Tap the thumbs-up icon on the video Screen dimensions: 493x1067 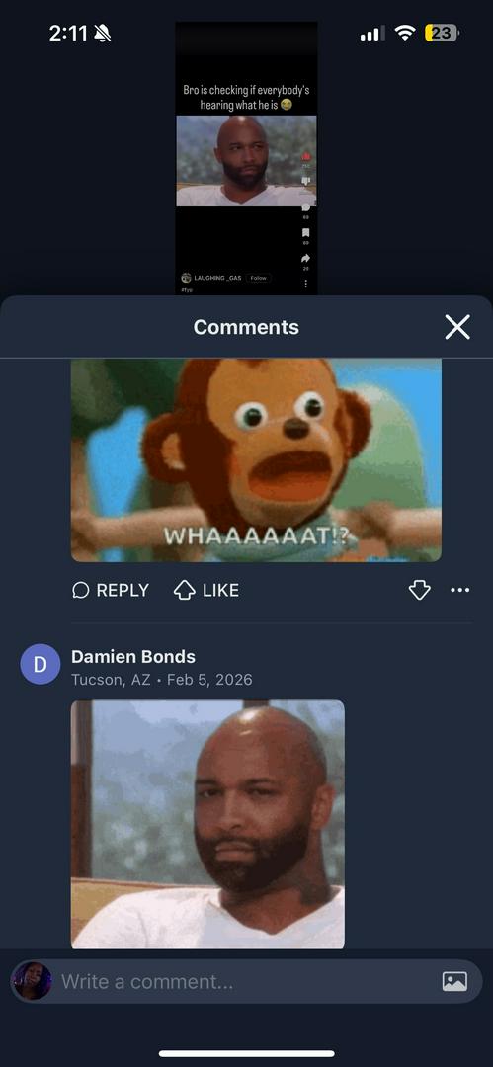pyautogui.click(x=305, y=156)
